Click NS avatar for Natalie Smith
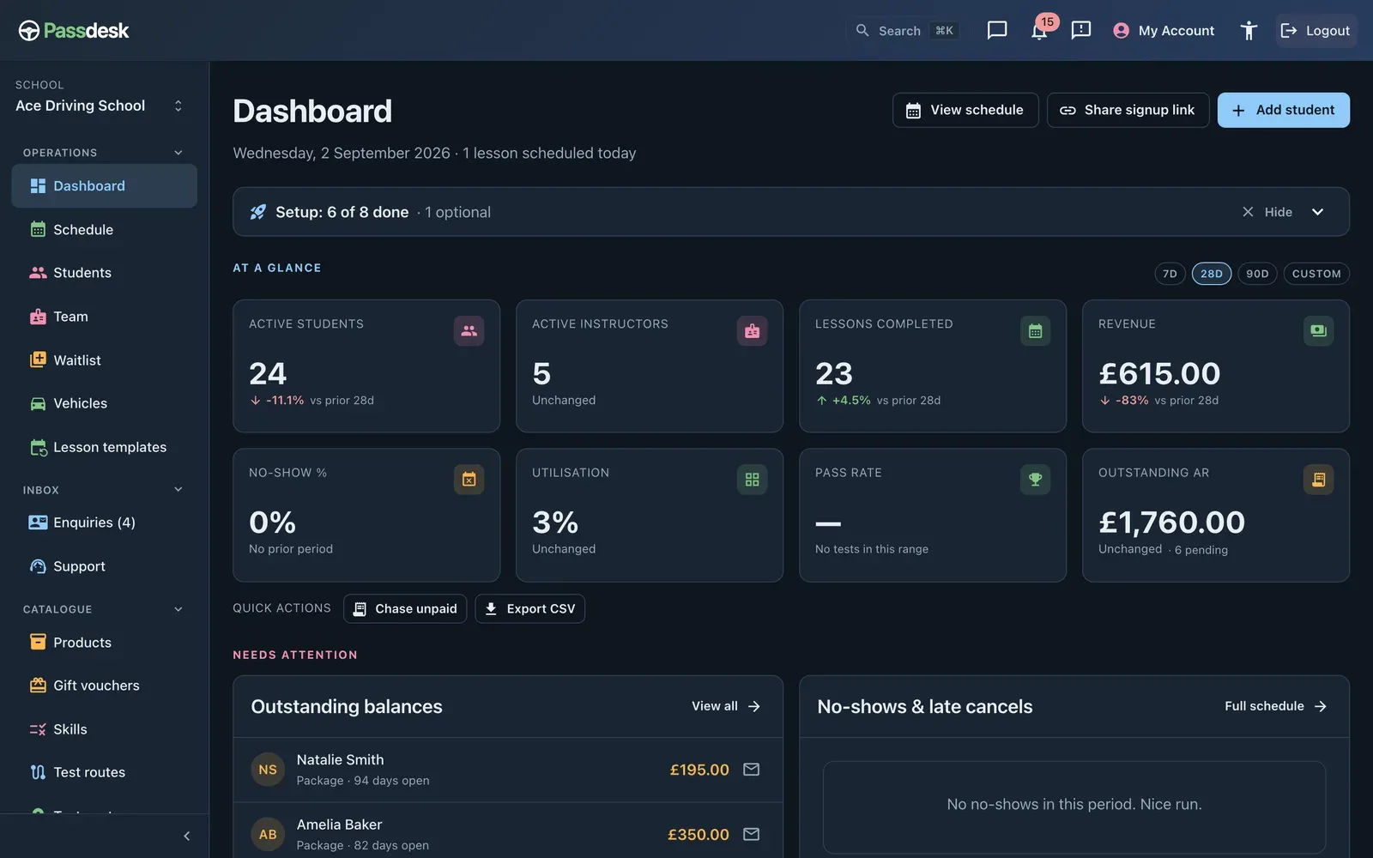Screen dimensions: 1373x858 (x=268, y=770)
